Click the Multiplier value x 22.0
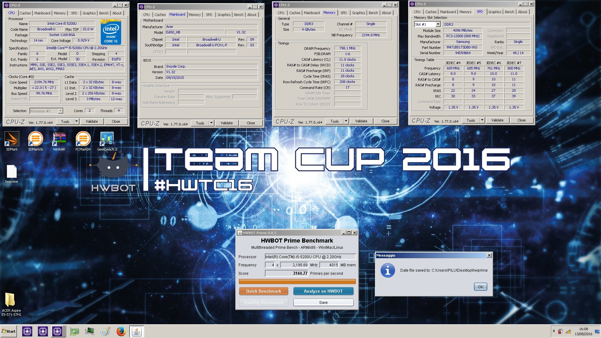The image size is (601, 338). (x=44, y=88)
